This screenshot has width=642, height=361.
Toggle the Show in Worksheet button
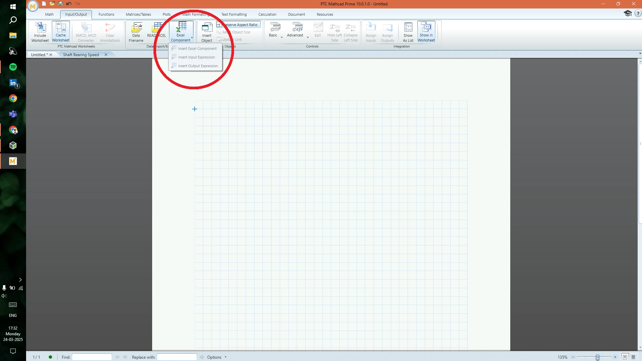426,32
